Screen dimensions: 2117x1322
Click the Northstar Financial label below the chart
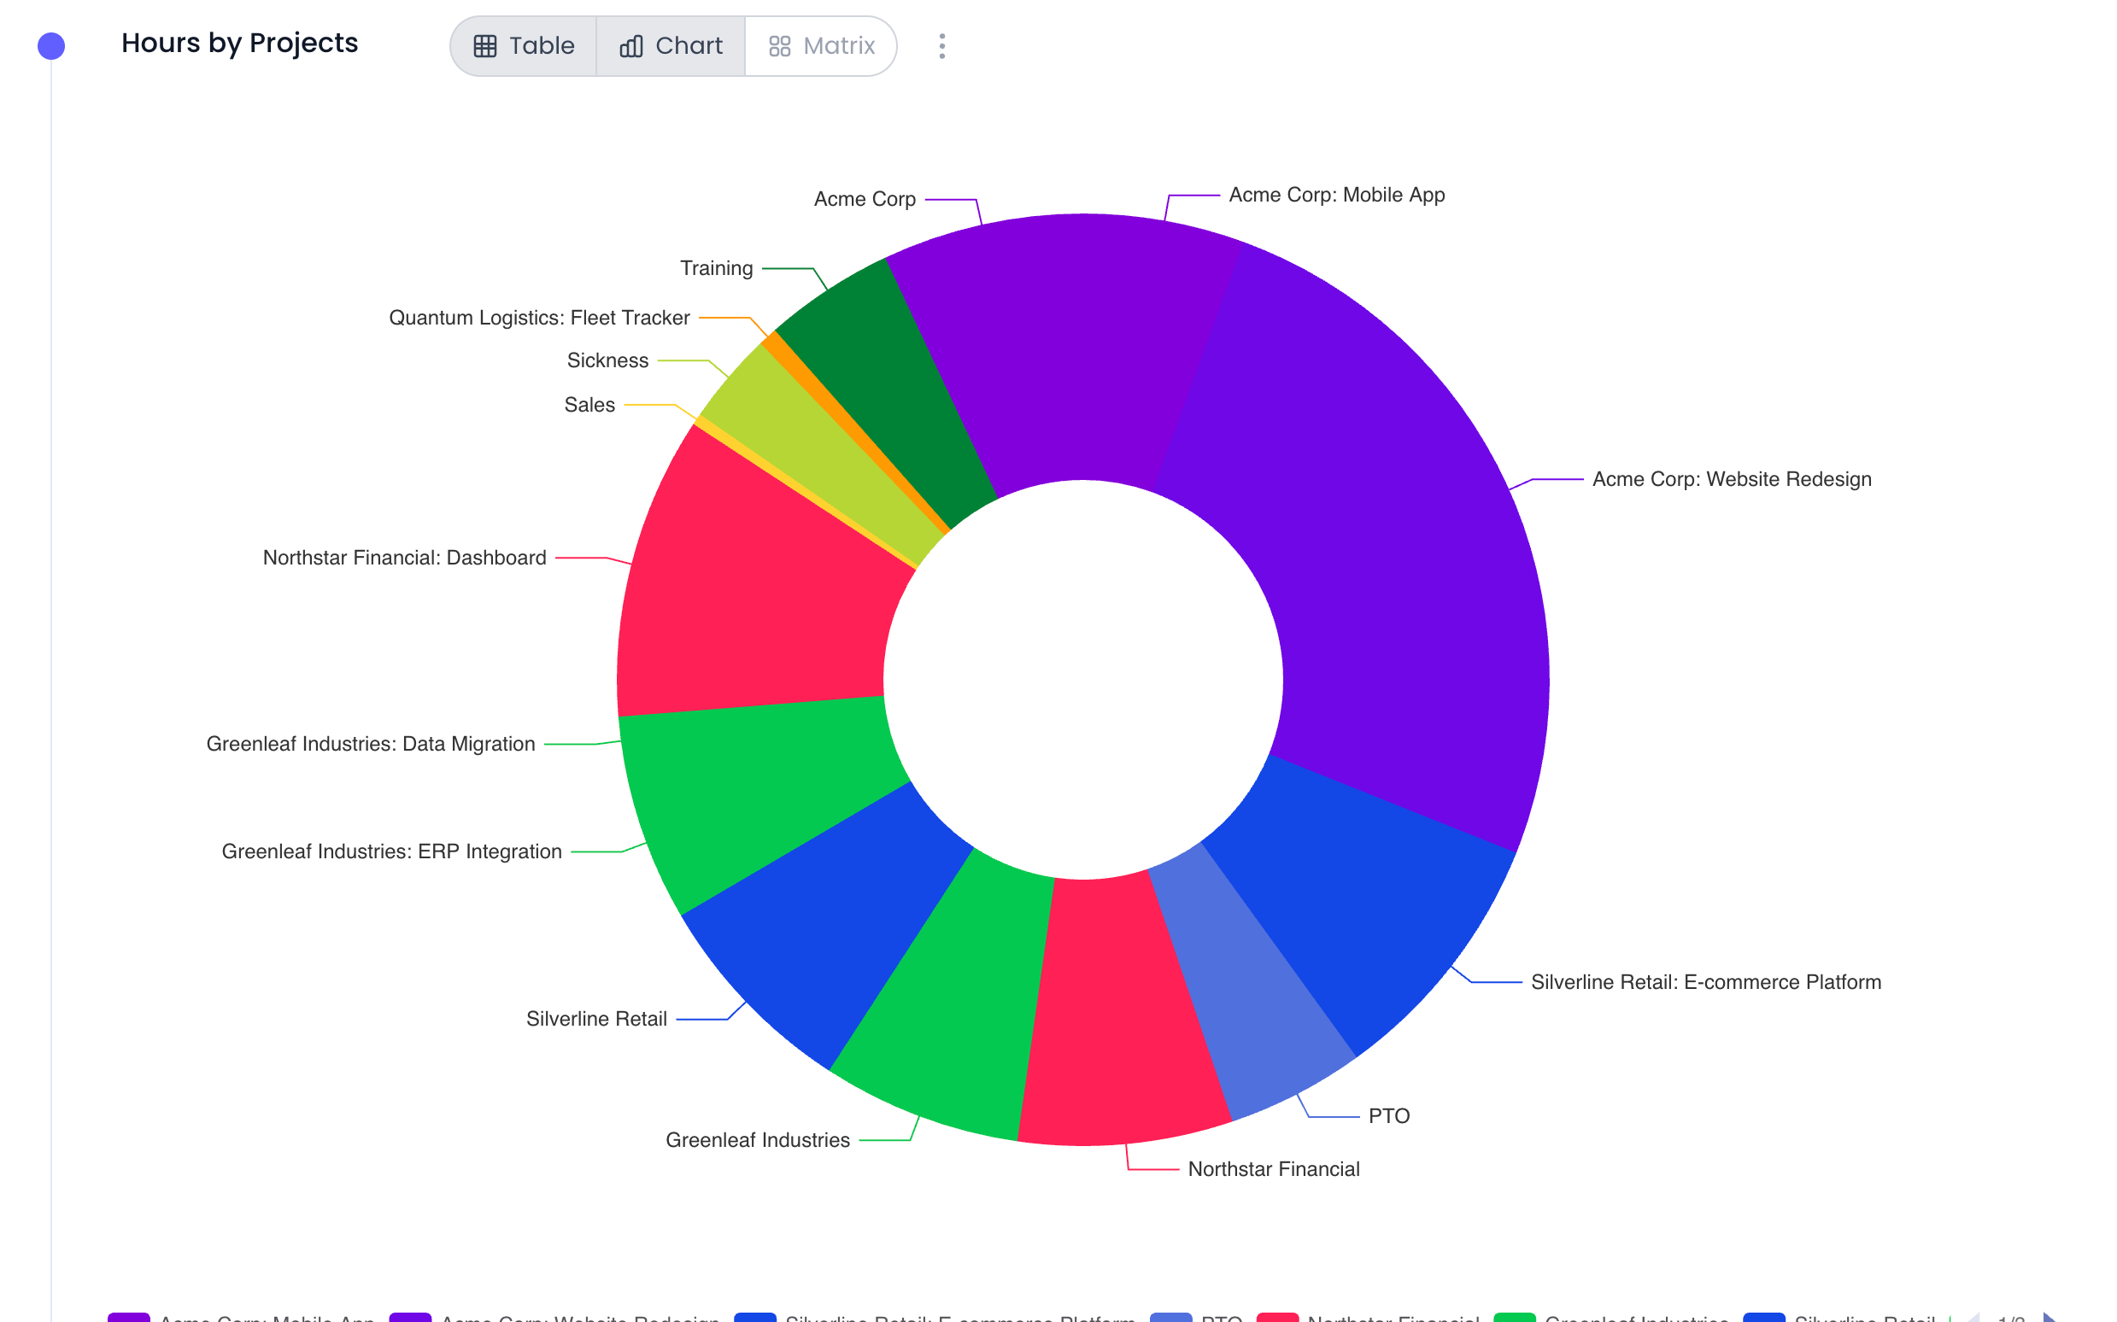(1273, 1169)
